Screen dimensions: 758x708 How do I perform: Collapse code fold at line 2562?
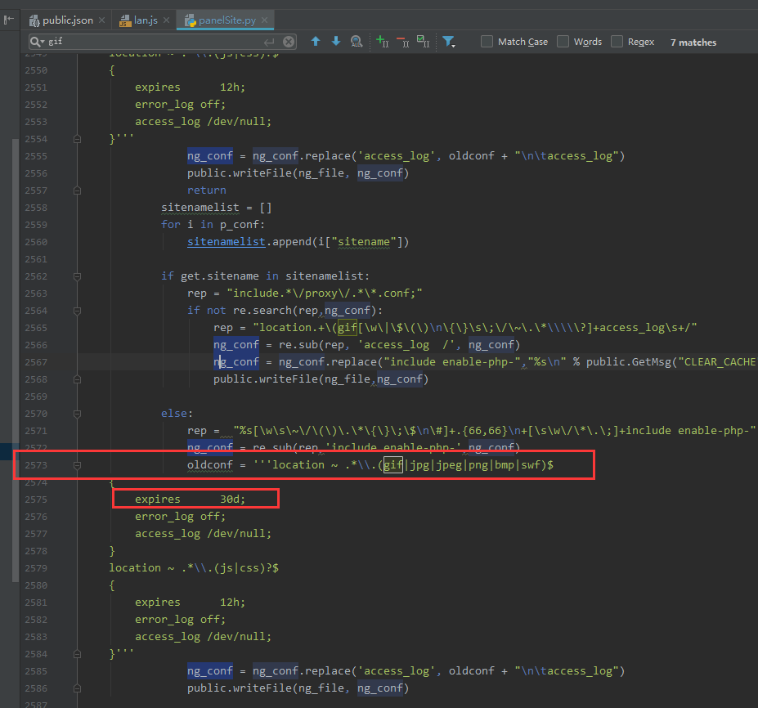[x=78, y=276]
